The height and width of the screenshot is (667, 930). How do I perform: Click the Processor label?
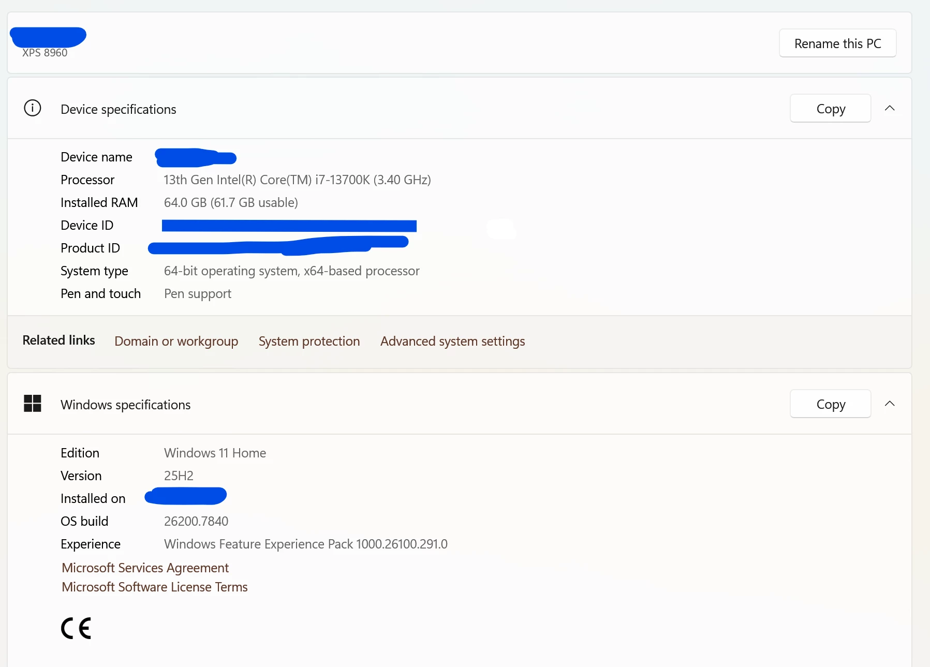pyautogui.click(x=87, y=180)
